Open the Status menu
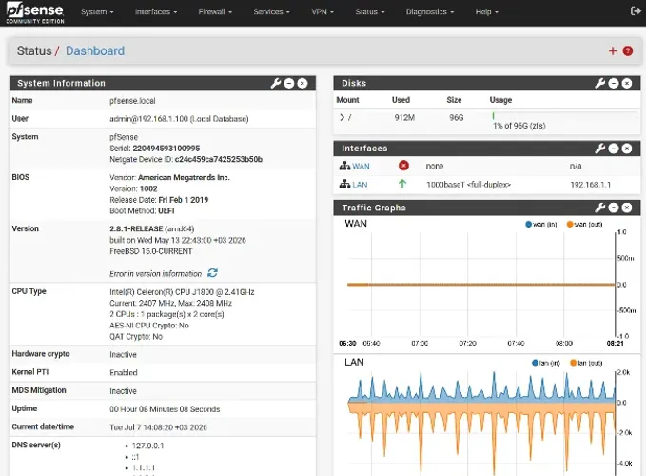Viewport: 646px width, 476px height. pyautogui.click(x=370, y=12)
